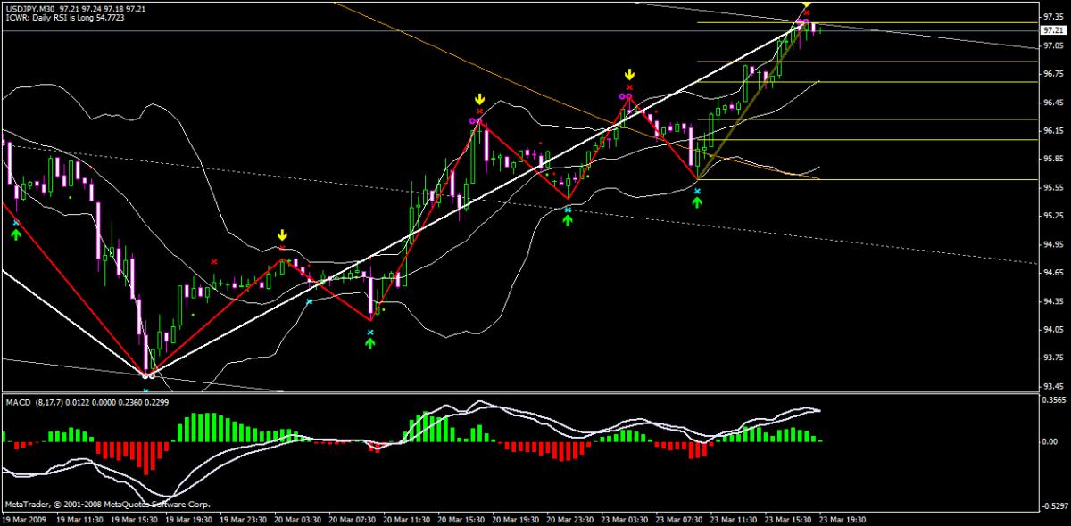
Task: Click the 20 Mar 11:30 time axis label
Action: pos(410,519)
